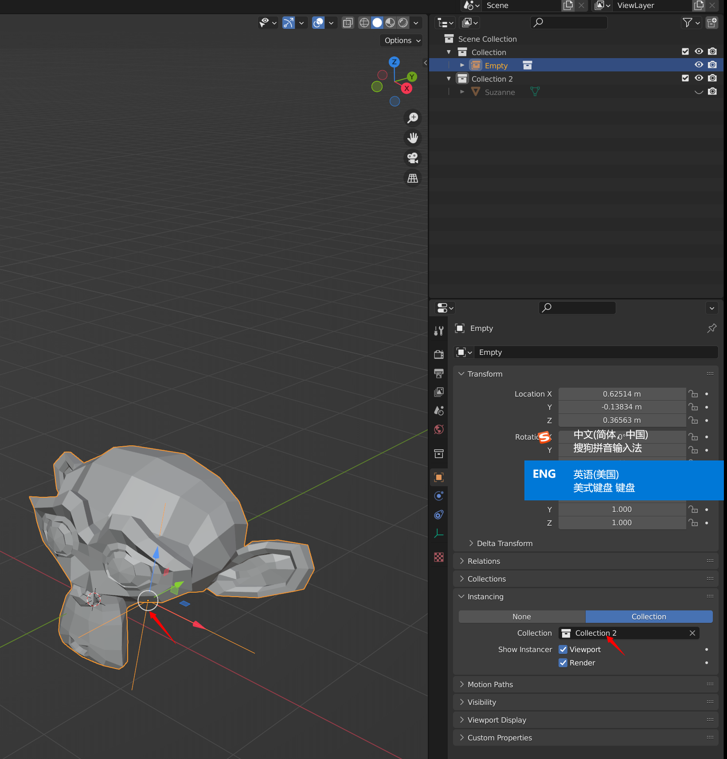727x759 pixels.
Task: Toggle Collection 2 render camera icon
Action: click(712, 78)
